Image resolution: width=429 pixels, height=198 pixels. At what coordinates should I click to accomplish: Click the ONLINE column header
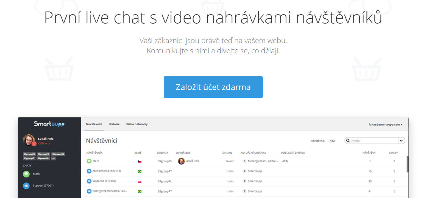click(227, 153)
